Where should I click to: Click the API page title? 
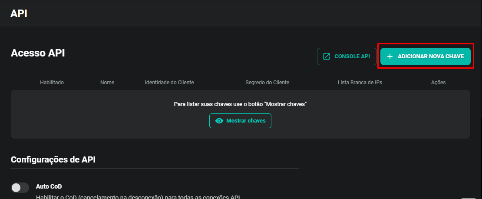(19, 13)
